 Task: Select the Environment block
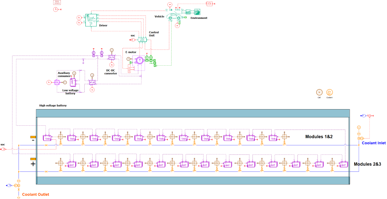(x=197, y=12)
